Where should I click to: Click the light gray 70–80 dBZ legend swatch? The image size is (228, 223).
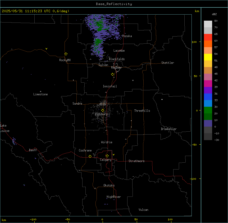pos(208,24)
